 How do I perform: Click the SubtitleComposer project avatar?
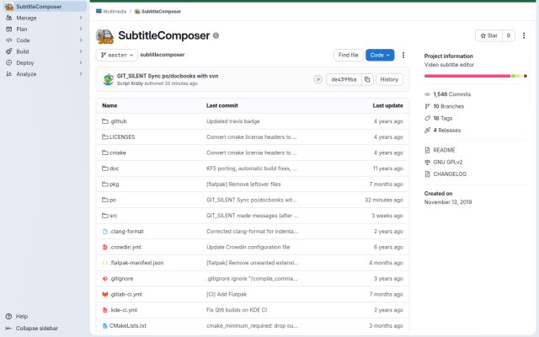104,36
